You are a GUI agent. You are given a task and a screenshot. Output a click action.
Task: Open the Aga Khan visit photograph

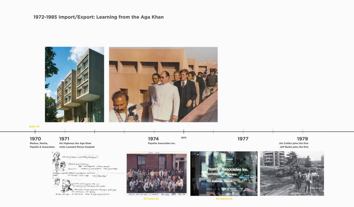(163, 84)
